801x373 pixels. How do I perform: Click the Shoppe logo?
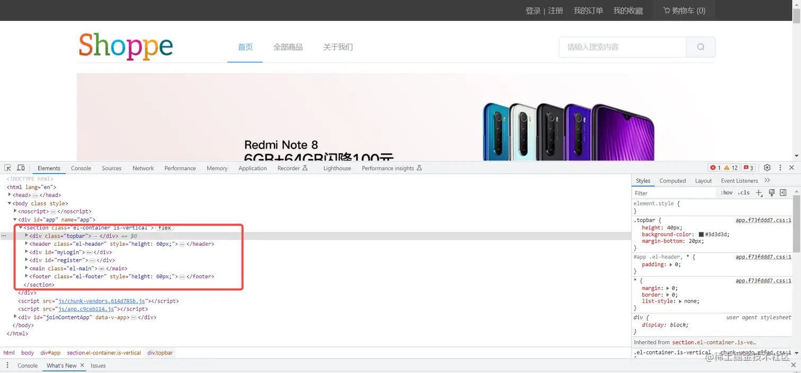(126, 47)
